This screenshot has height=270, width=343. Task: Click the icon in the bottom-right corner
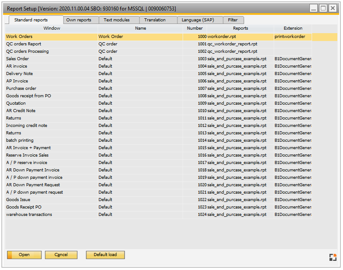pyautogui.click(x=333, y=257)
